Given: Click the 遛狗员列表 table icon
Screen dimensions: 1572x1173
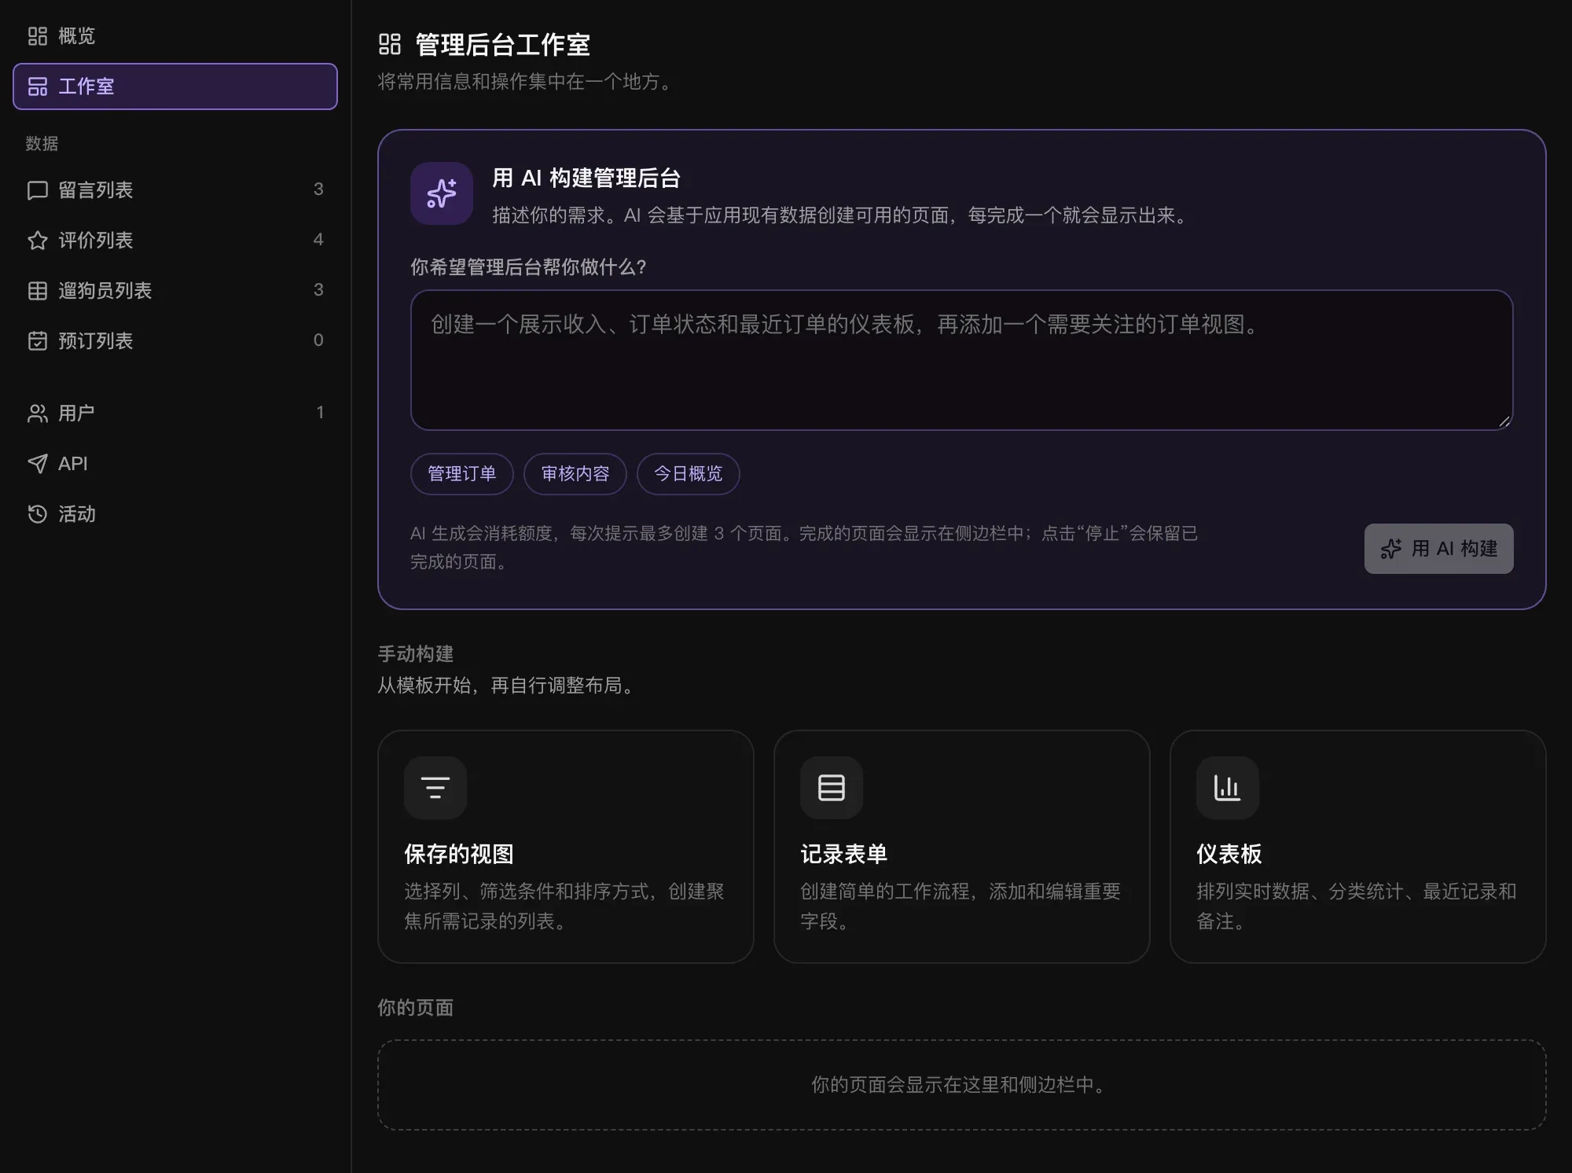Looking at the screenshot, I should click(38, 291).
